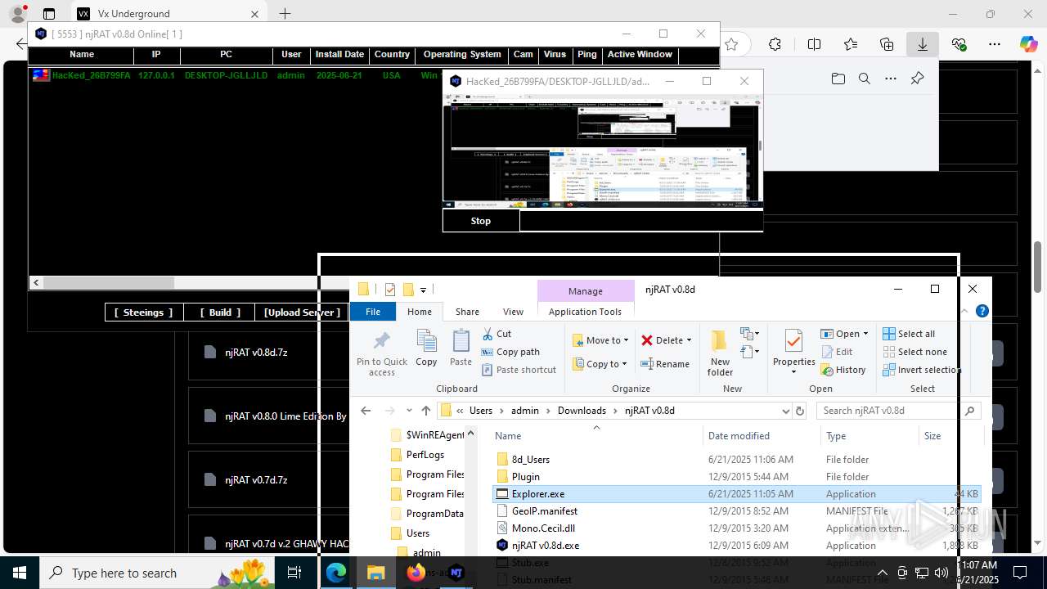The height and width of the screenshot is (589, 1047).
Task: Click Pin to Quick access icon
Action: [x=381, y=353]
